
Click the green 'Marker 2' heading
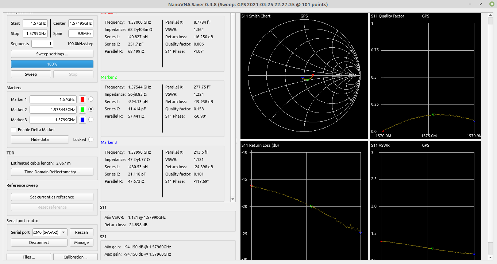109,77
